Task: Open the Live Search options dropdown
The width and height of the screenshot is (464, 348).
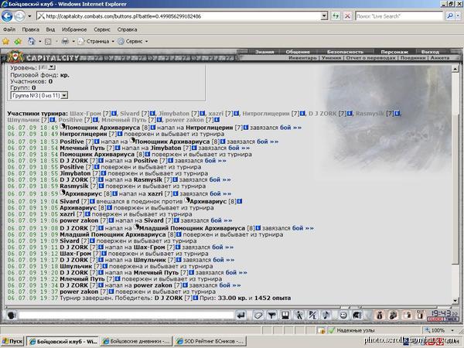Action: tap(459, 16)
